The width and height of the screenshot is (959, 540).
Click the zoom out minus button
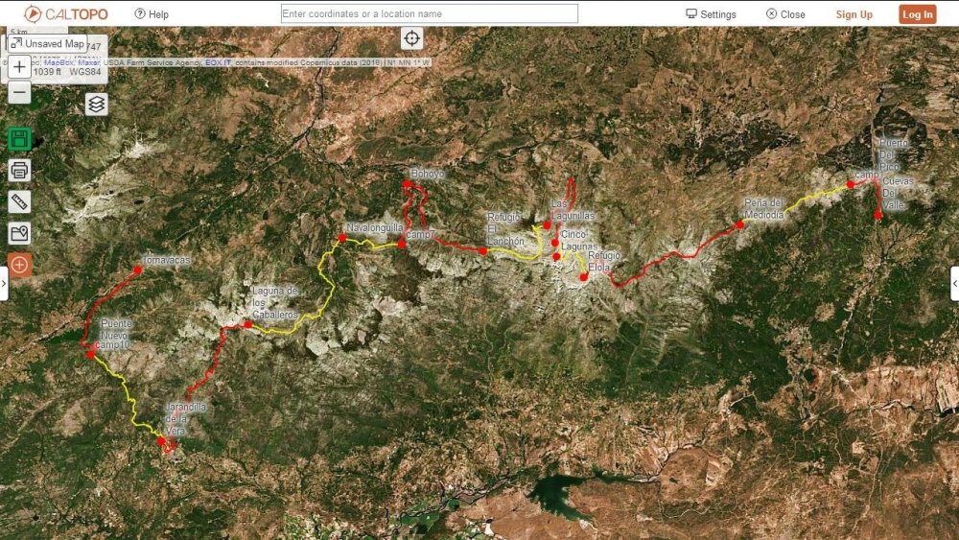tap(19, 93)
